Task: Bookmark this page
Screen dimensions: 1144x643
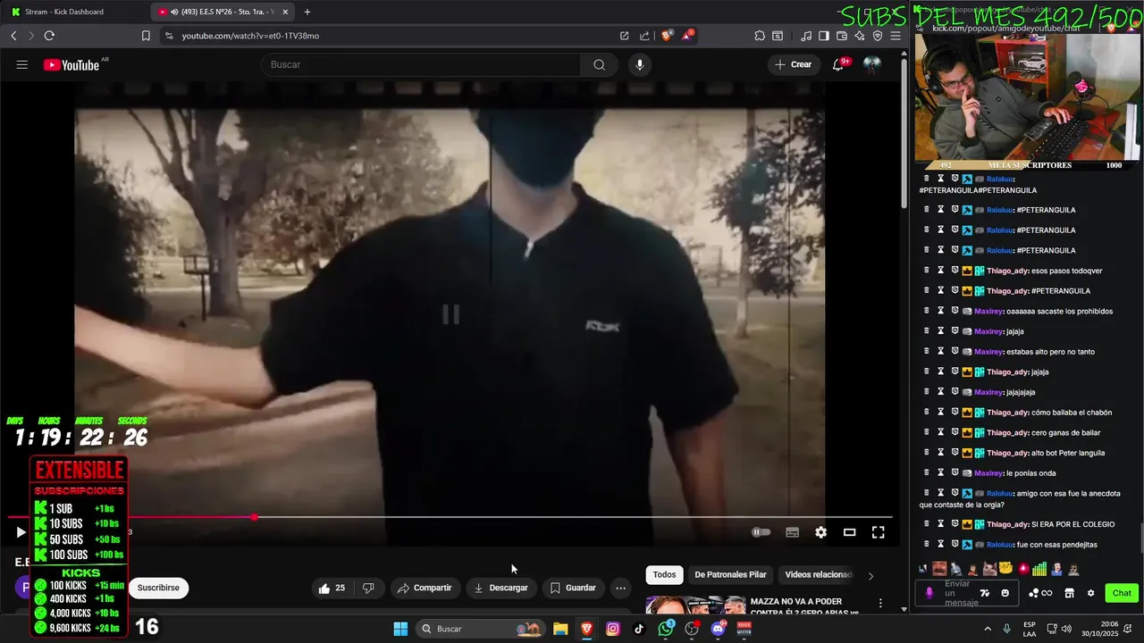Action: tap(146, 36)
